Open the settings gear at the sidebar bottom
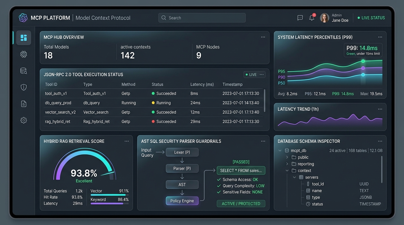Screen dimensions: 404x225 click(x=24, y=120)
